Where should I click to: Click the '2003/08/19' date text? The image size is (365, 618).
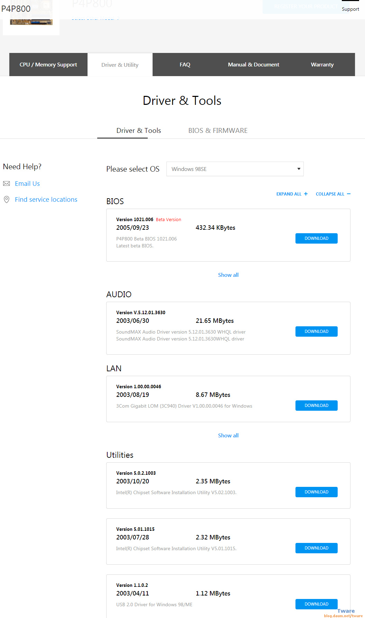click(x=133, y=395)
